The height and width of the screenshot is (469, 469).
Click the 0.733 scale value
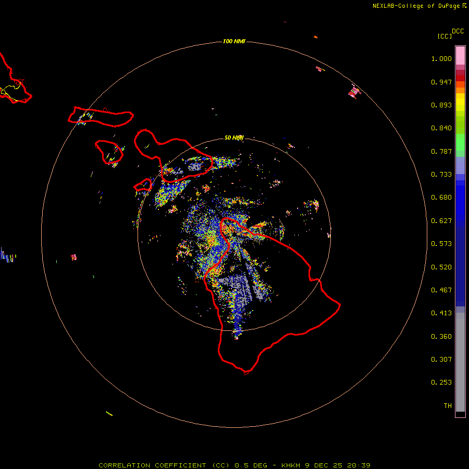pos(441,175)
